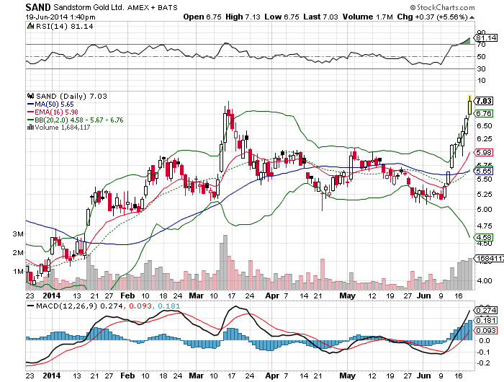
Task: Click the 0.274 MACD tag on right axis
Action: click(x=486, y=310)
